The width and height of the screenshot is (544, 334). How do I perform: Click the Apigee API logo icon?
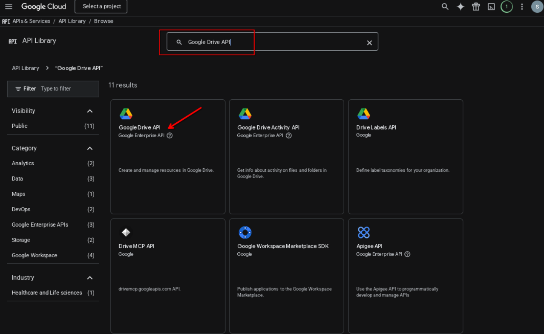click(363, 232)
